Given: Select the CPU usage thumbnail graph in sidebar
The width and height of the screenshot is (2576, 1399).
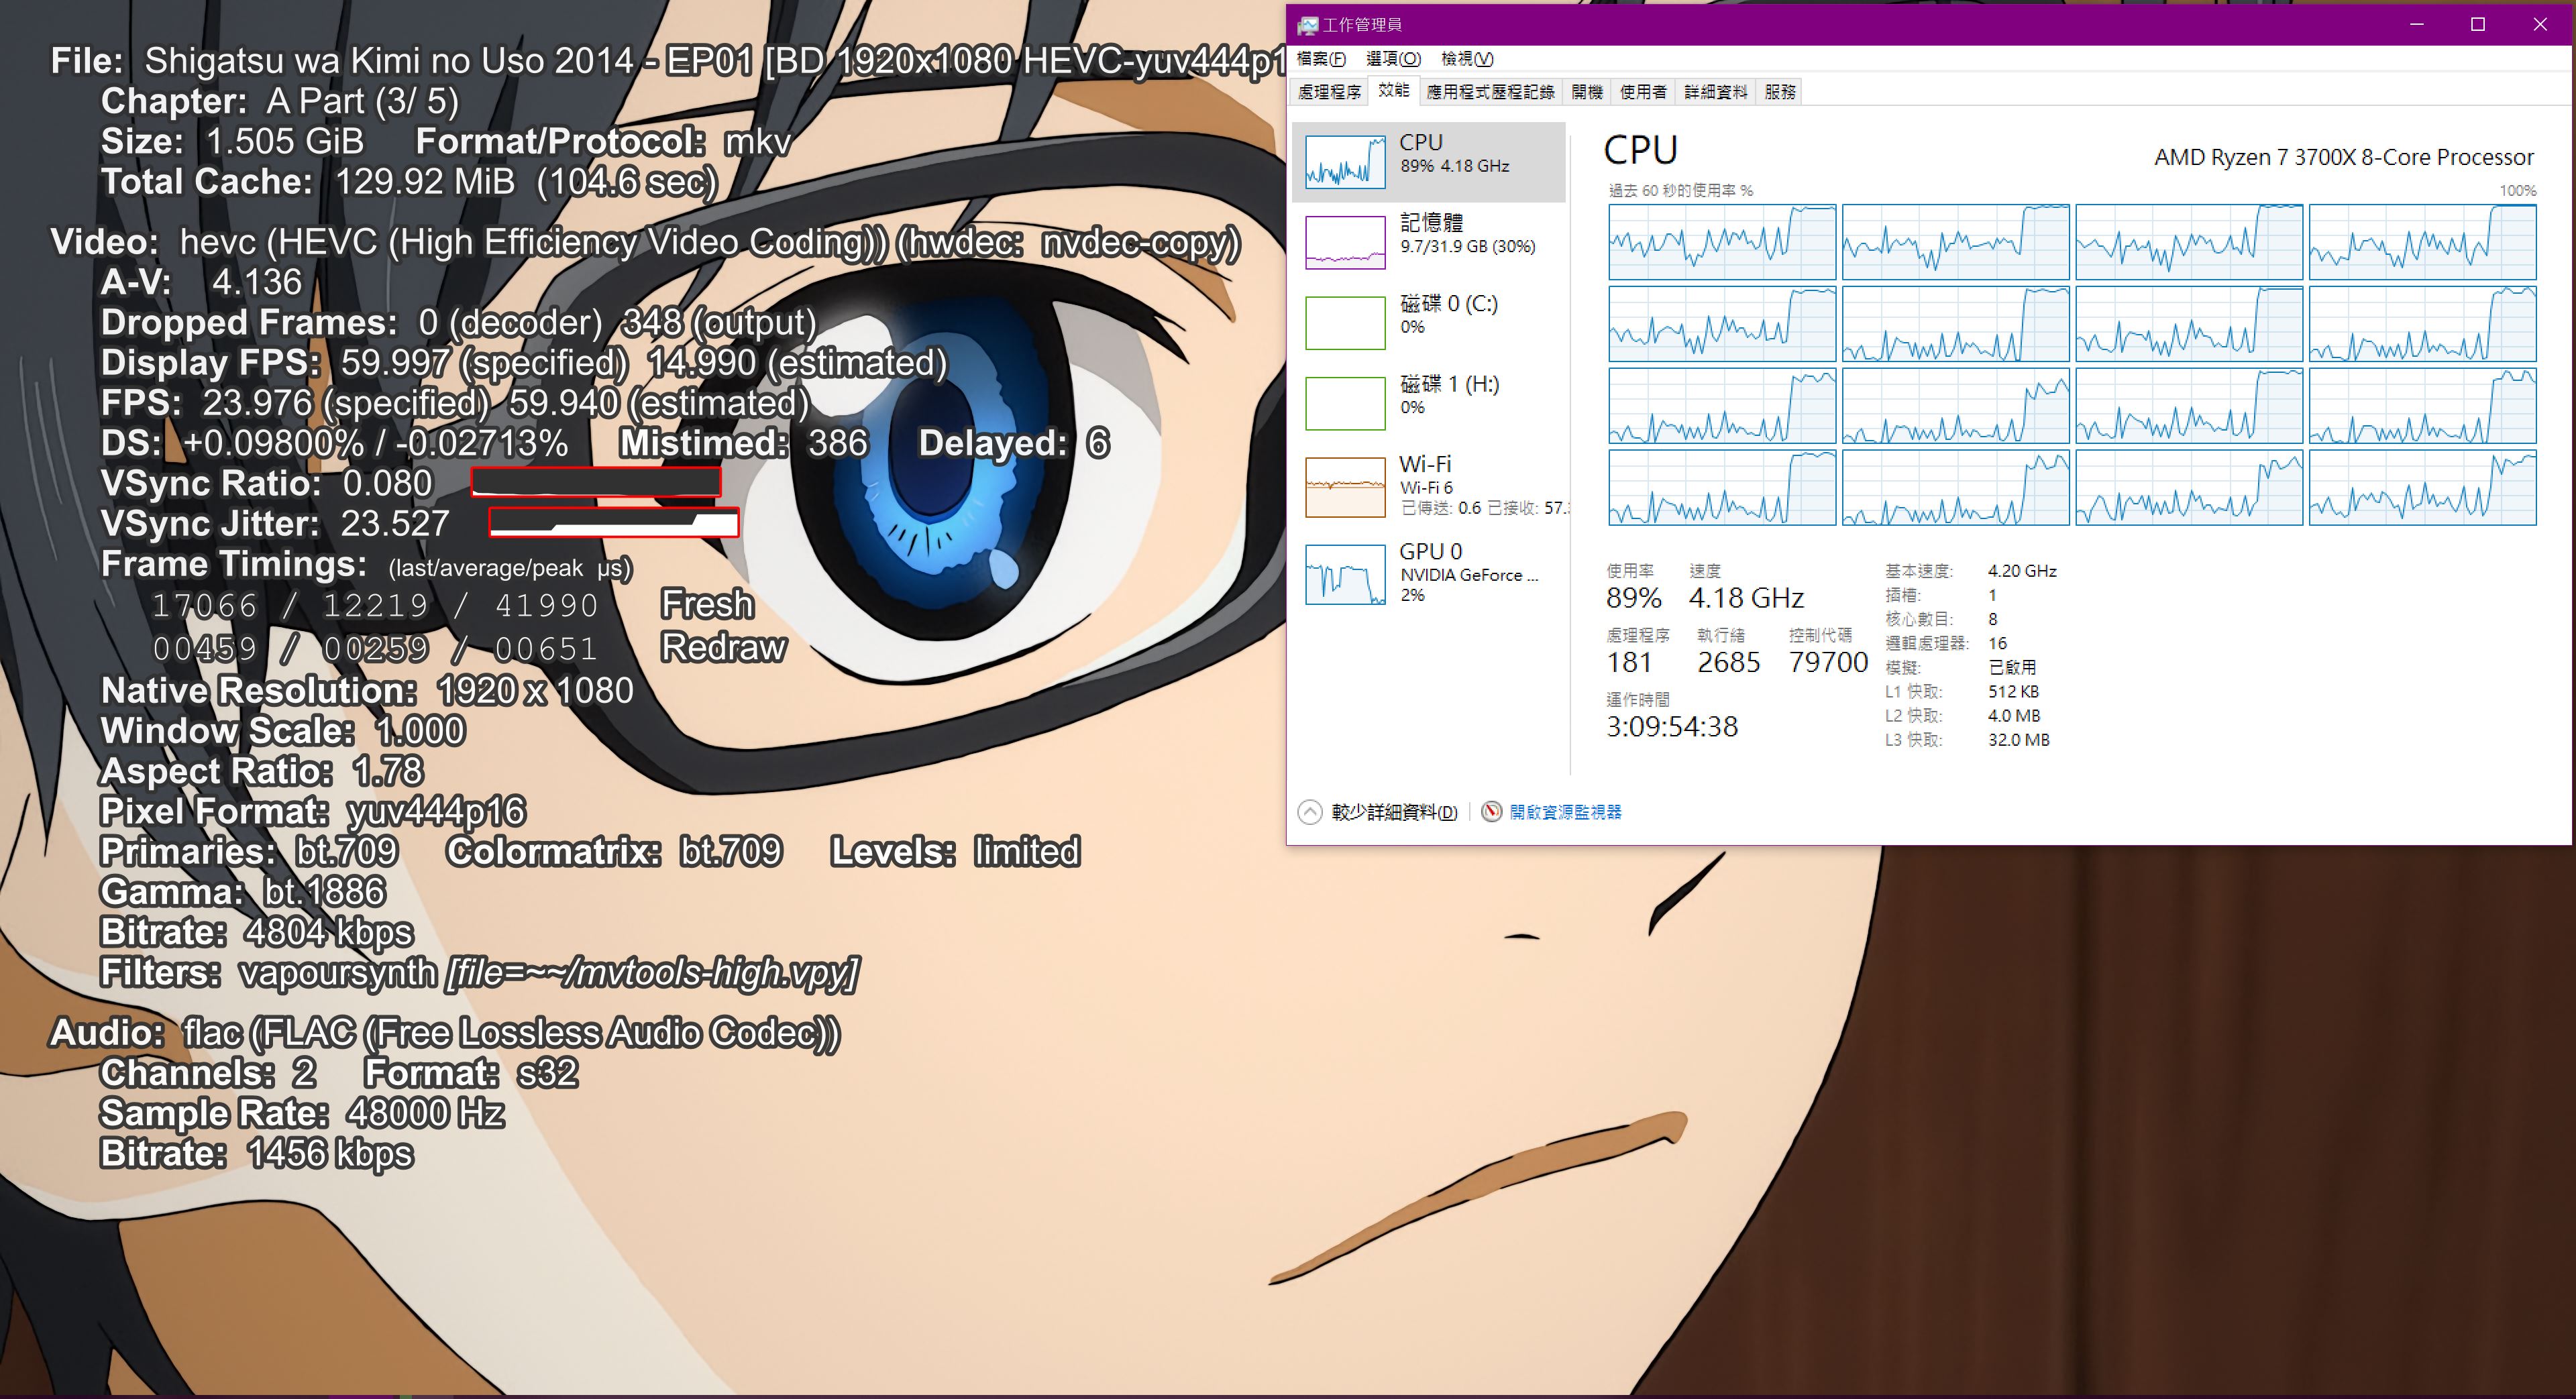Looking at the screenshot, I should point(1345,162).
